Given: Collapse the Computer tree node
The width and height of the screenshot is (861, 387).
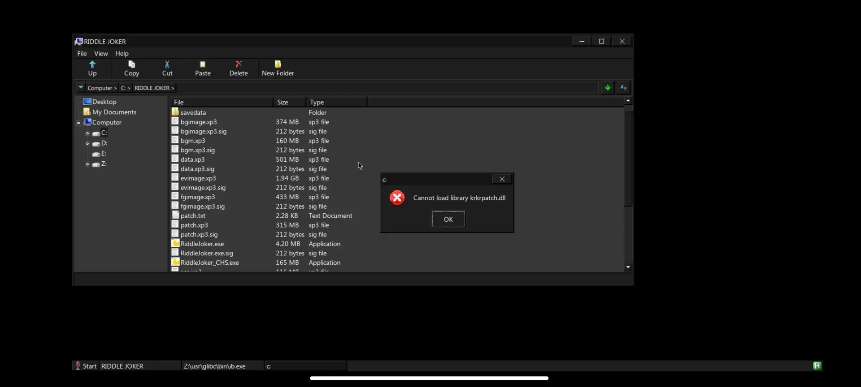Looking at the screenshot, I should (78, 123).
